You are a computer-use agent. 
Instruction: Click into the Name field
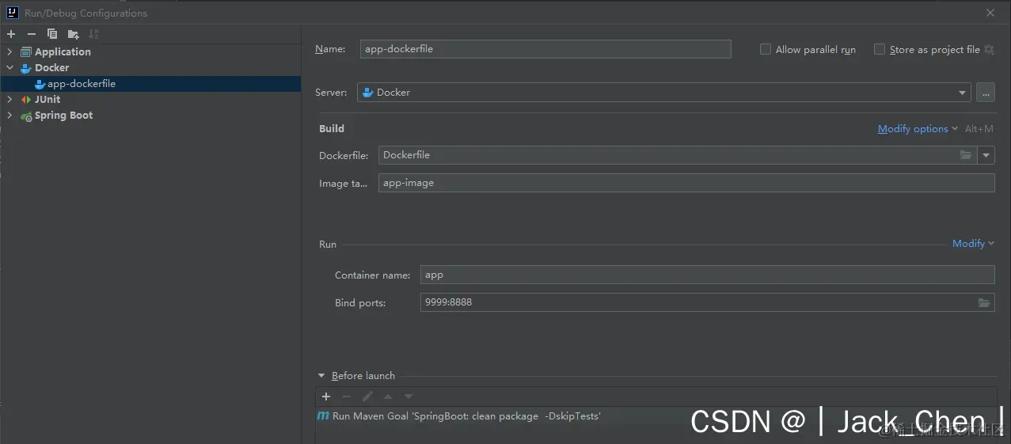(545, 49)
